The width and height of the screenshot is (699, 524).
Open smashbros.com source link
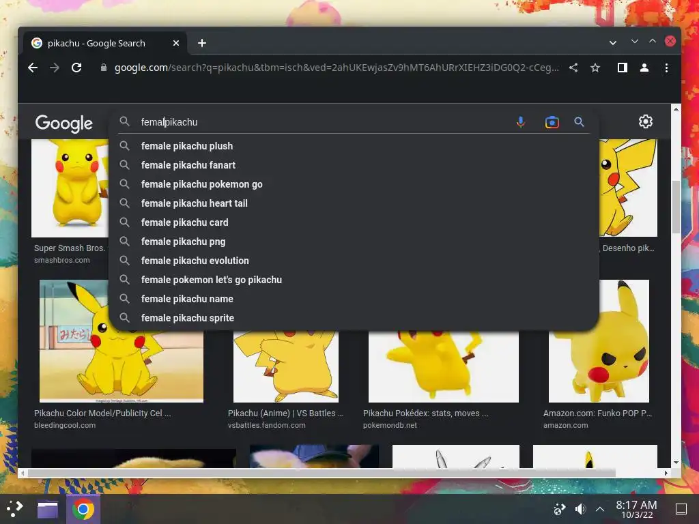click(62, 260)
